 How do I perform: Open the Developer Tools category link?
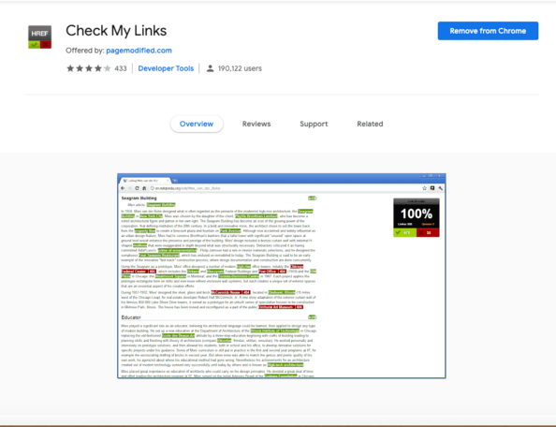(x=166, y=68)
